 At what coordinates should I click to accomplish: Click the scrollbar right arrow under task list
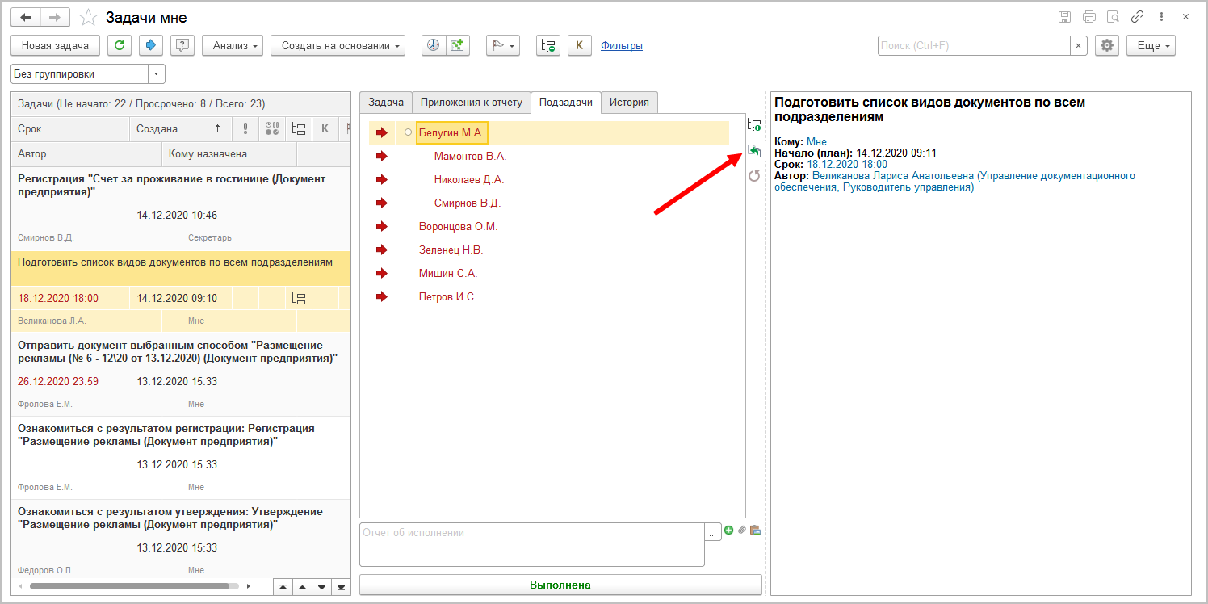pyautogui.click(x=248, y=586)
